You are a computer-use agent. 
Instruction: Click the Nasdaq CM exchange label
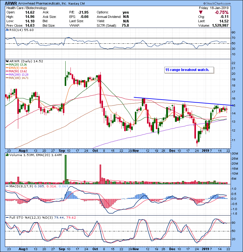(x=77, y=4)
